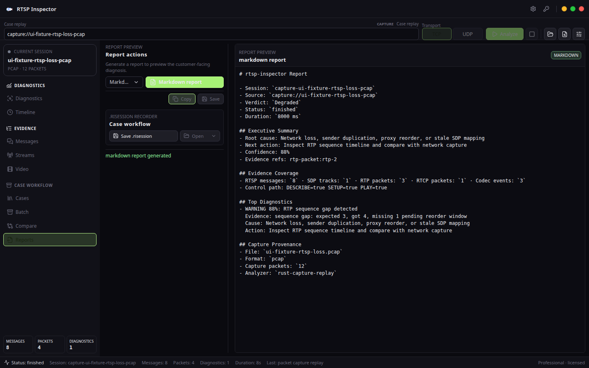This screenshot has width=589, height=368.
Task: Open Batch page
Action: 50,212
